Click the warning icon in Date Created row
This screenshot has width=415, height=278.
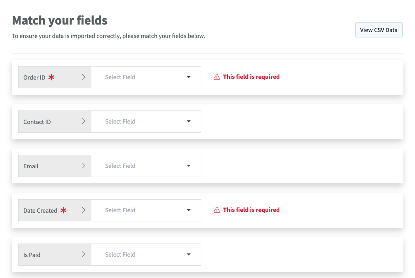coord(217,210)
